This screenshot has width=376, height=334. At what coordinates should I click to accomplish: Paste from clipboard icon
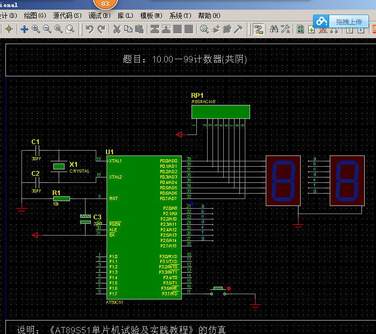[x=139, y=29]
